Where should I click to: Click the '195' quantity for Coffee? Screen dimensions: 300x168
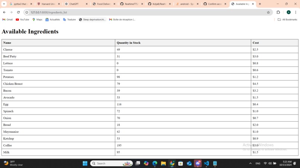[x=119, y=145]
